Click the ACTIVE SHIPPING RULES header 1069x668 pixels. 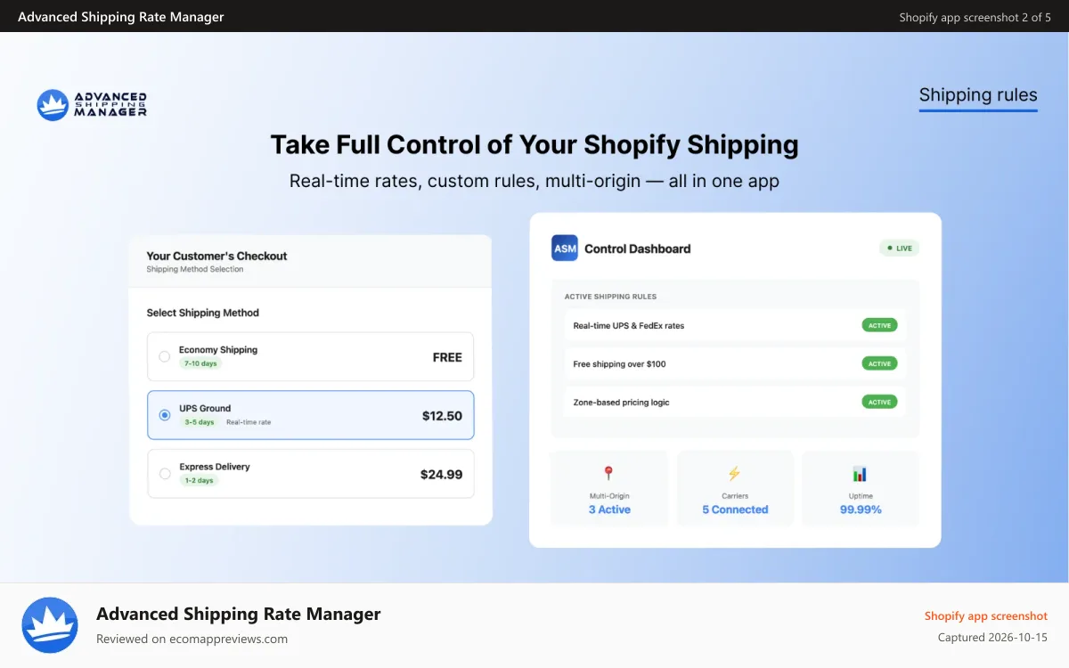click(x=610, y=297)
